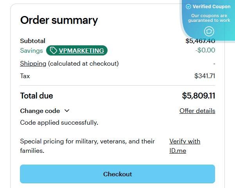
Task: Open the Shipping link
Action: point(33,63)
